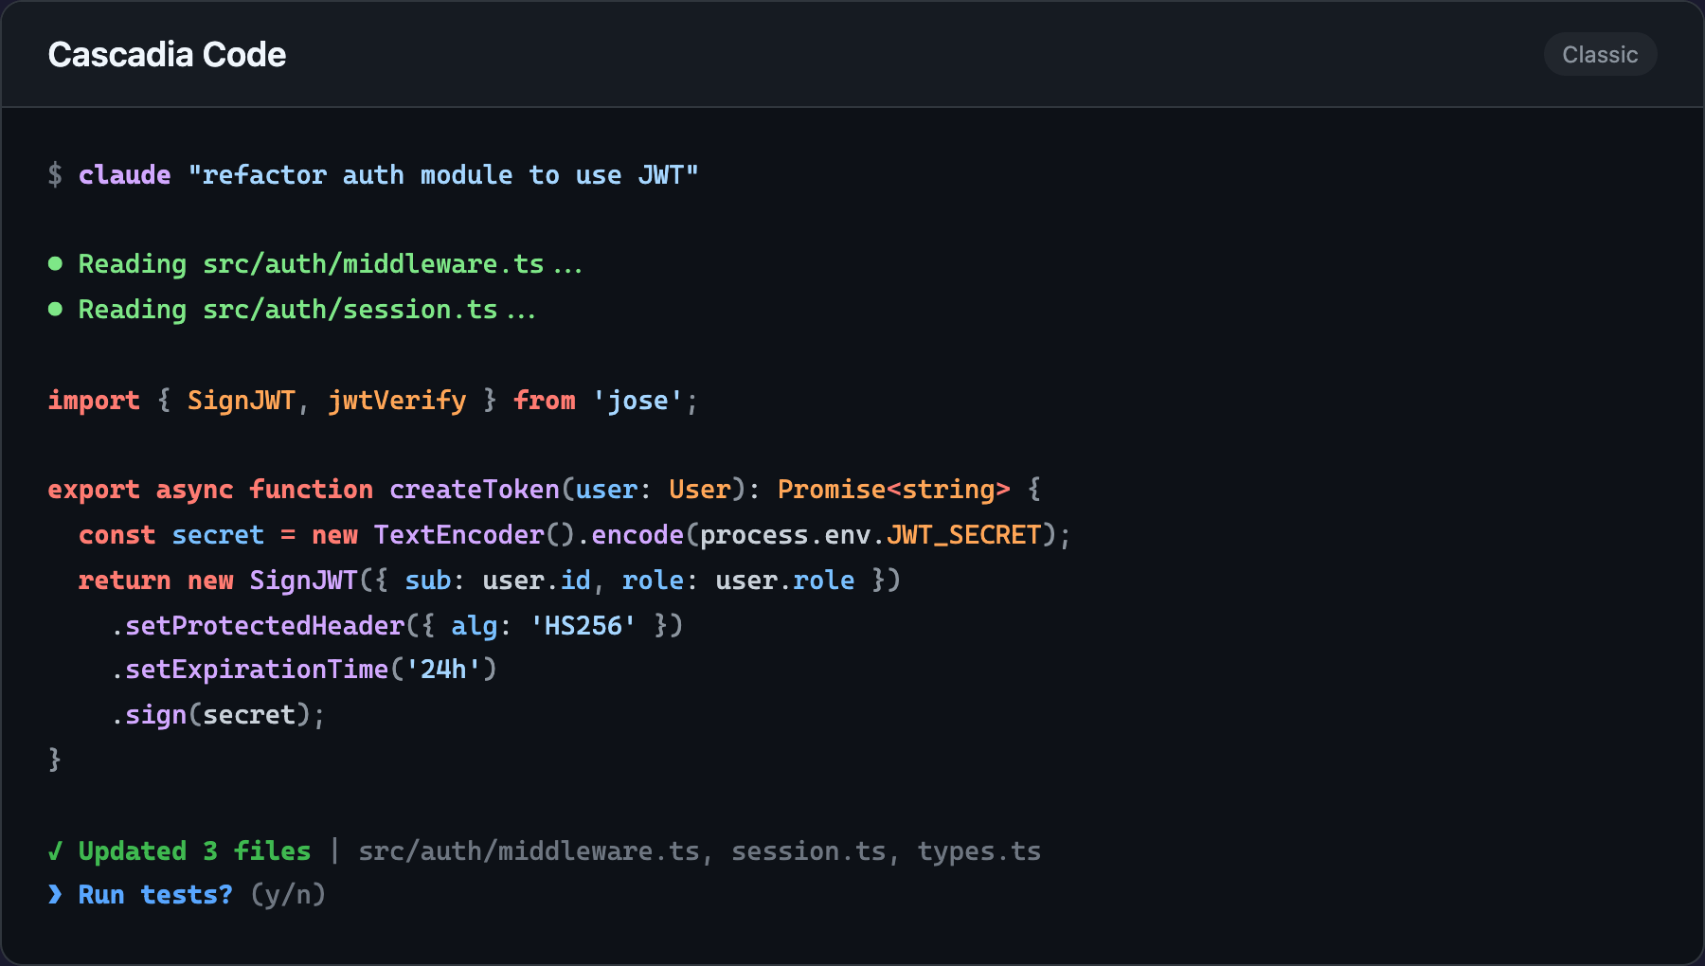1705x966 pixels.
Task: Click the Classic badge button
Action: [1600, 55]
